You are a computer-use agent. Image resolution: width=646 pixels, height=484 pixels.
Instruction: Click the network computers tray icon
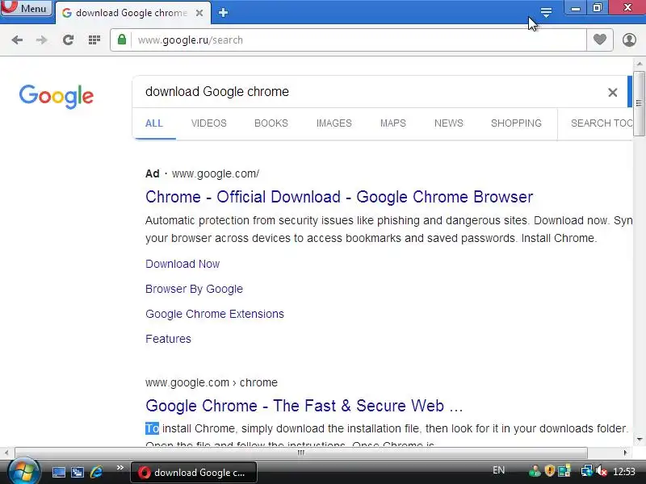(x=587, y=471)
